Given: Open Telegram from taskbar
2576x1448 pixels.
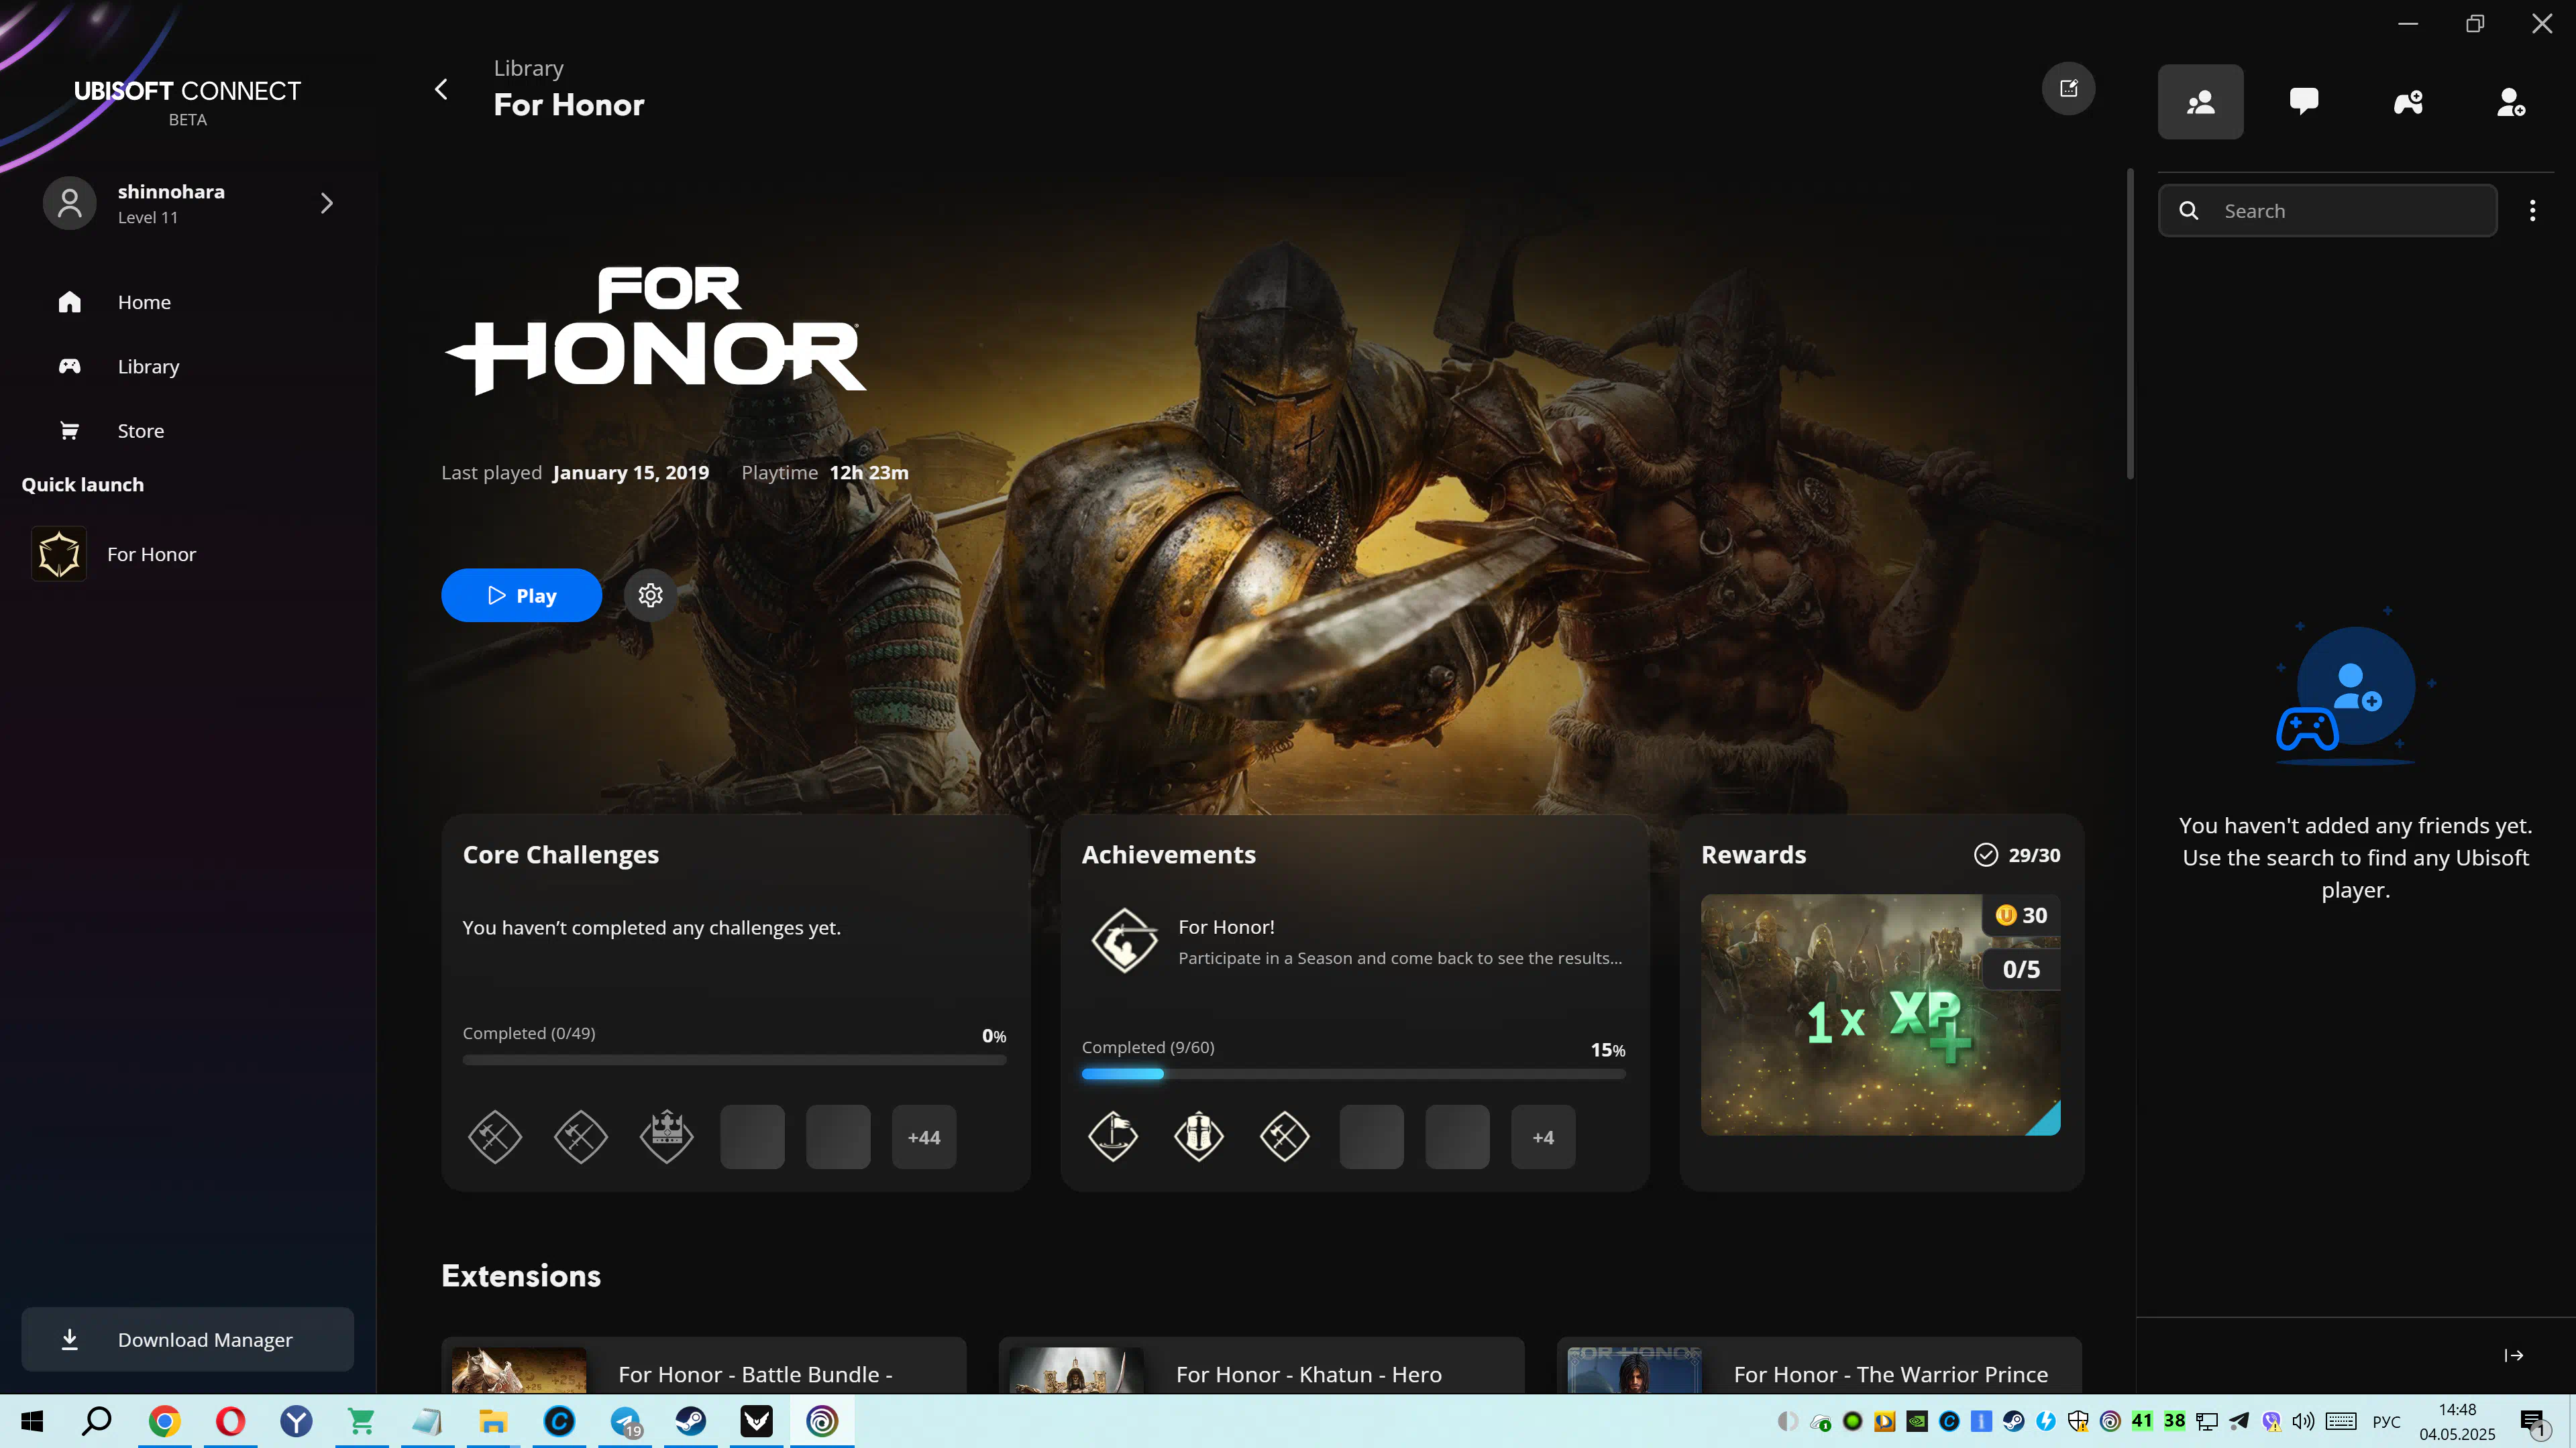Looking at the screenshot, I should 625,1421.
